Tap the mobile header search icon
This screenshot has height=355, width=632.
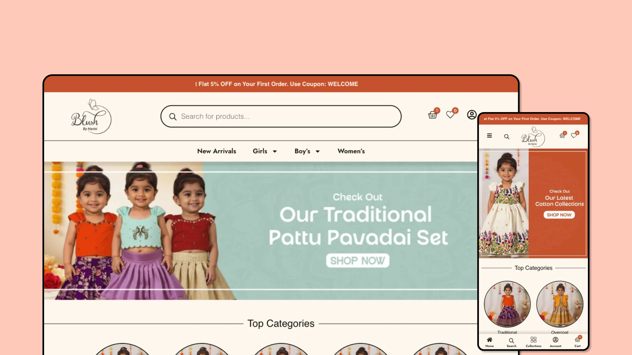tap(507, 136)
